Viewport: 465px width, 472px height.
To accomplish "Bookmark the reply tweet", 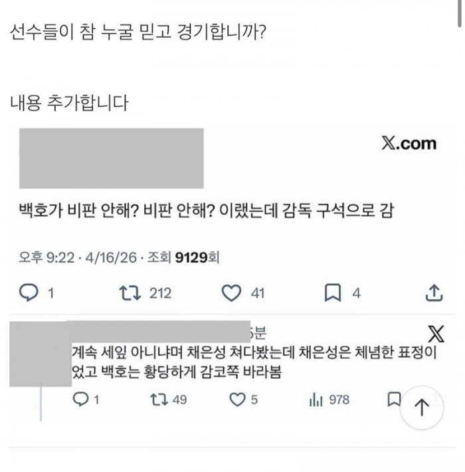I will point(394,400).
